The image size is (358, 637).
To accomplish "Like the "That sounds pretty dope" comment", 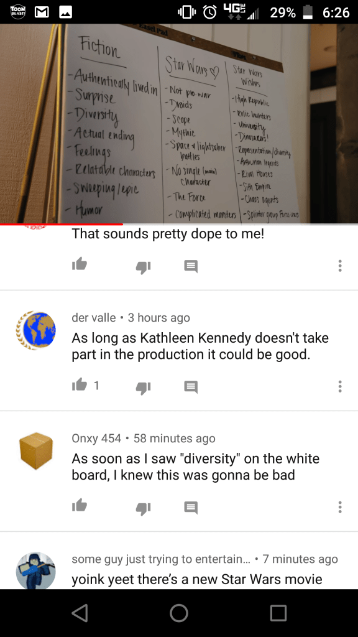I will click(80, 265).
